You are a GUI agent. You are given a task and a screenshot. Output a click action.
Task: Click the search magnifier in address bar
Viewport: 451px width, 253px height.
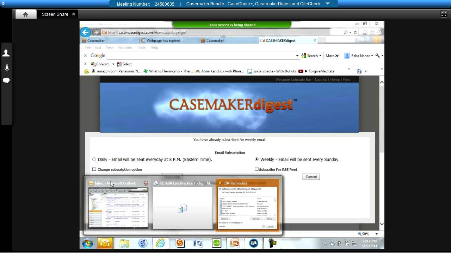point(346,32)
